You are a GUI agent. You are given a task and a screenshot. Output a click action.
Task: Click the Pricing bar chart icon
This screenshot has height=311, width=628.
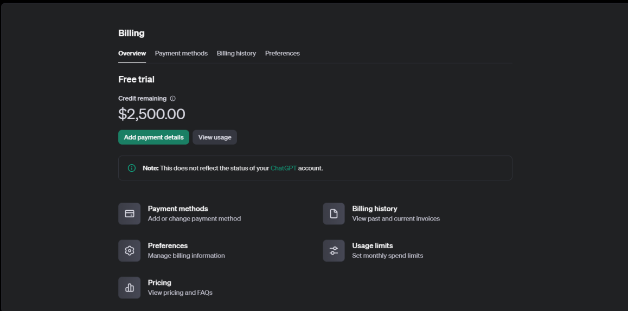[x=130, y=287]
